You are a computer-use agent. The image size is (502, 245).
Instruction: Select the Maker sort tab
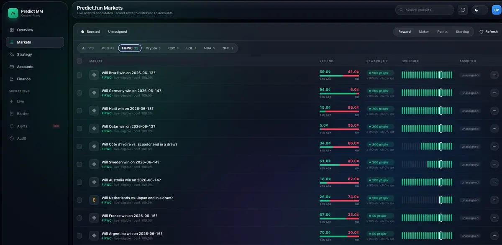(424, 32)
